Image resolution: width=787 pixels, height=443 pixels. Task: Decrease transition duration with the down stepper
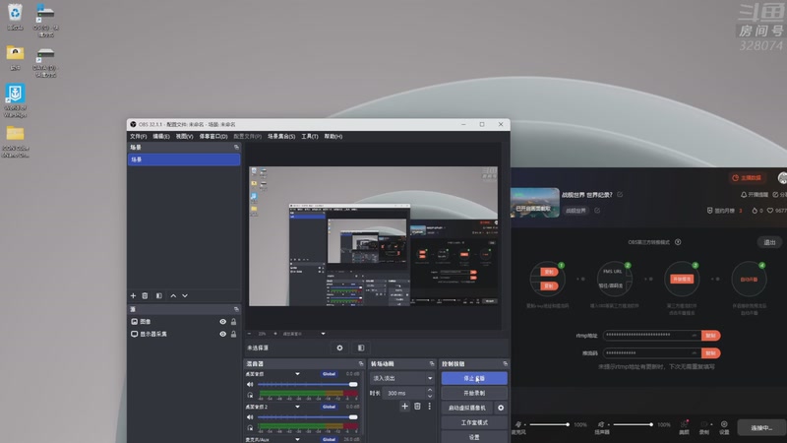[x=430, y=397]
